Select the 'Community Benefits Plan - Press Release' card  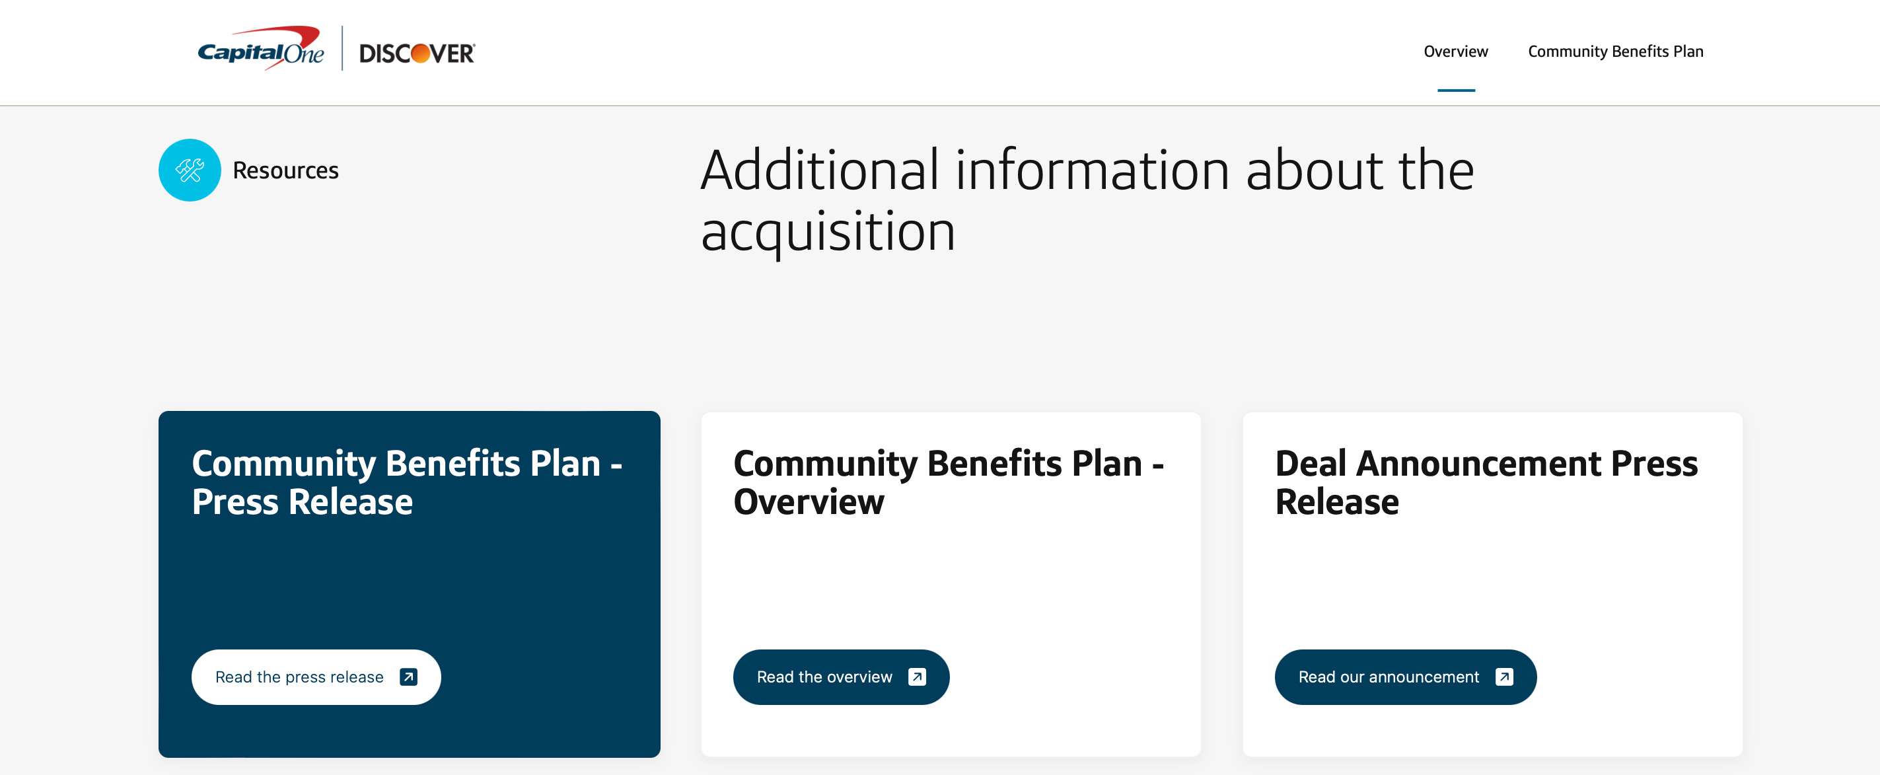[x=409, y=584]
